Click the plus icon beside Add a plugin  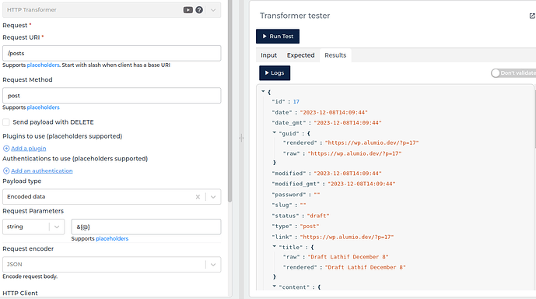(6, 149)
